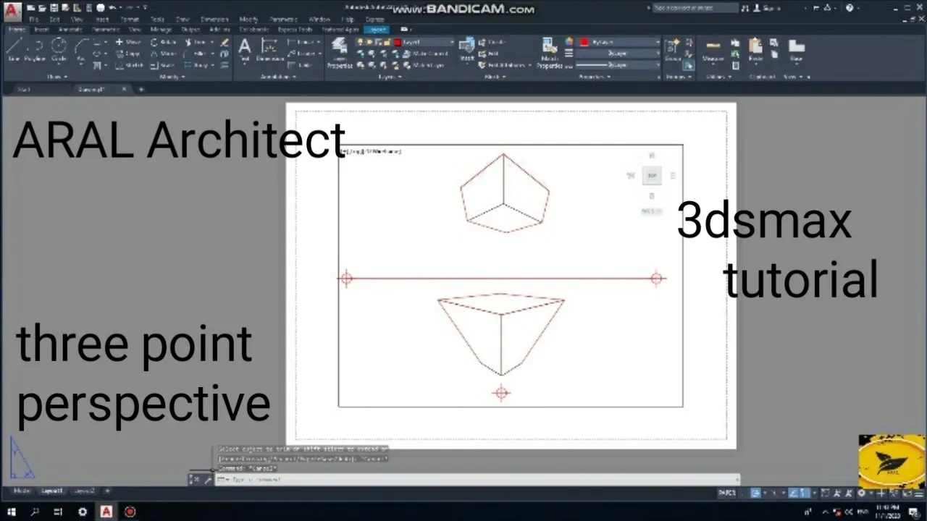Activate the Mirror command
The image size is (927, 521).
(164, 54)
